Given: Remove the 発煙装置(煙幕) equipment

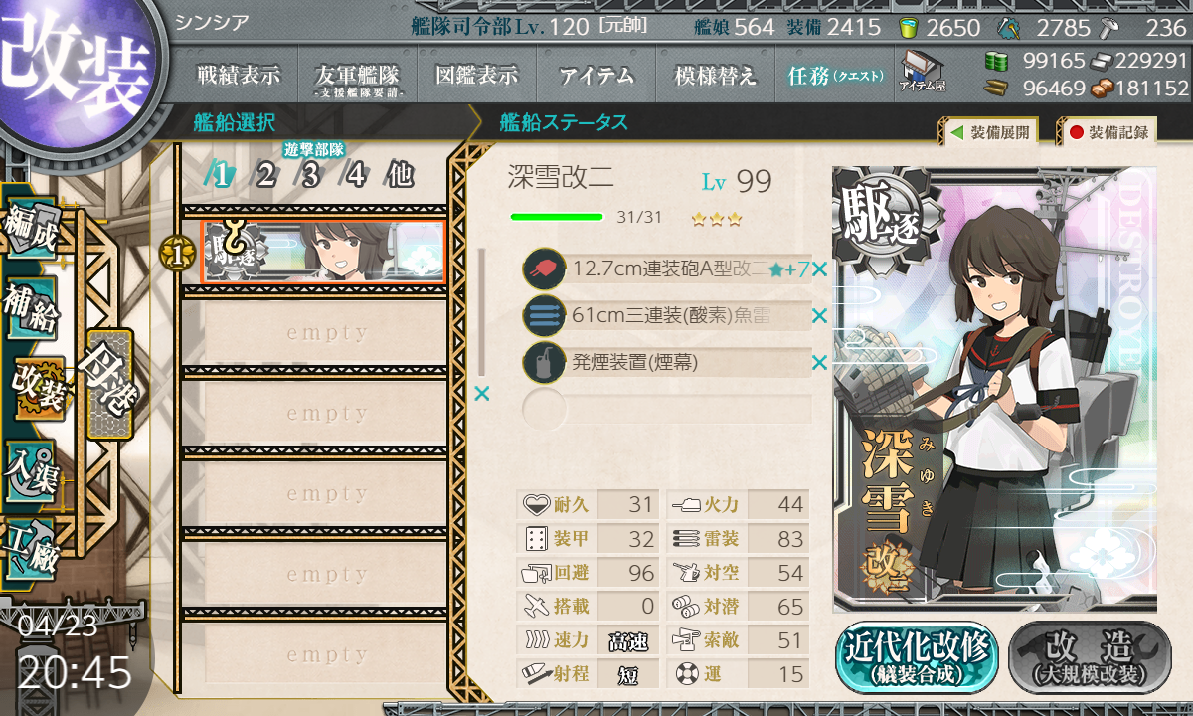Looking at the screenshot, I should pyautogui.click(x=819, y=363).
